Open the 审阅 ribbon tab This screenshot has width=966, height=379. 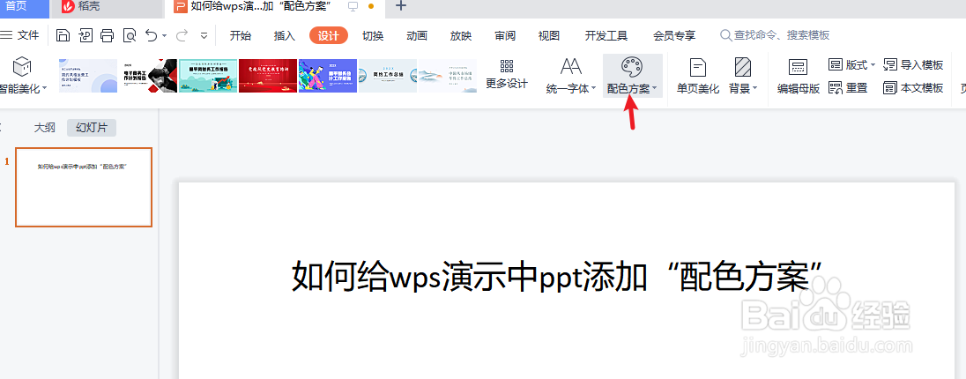click(505, 36)
